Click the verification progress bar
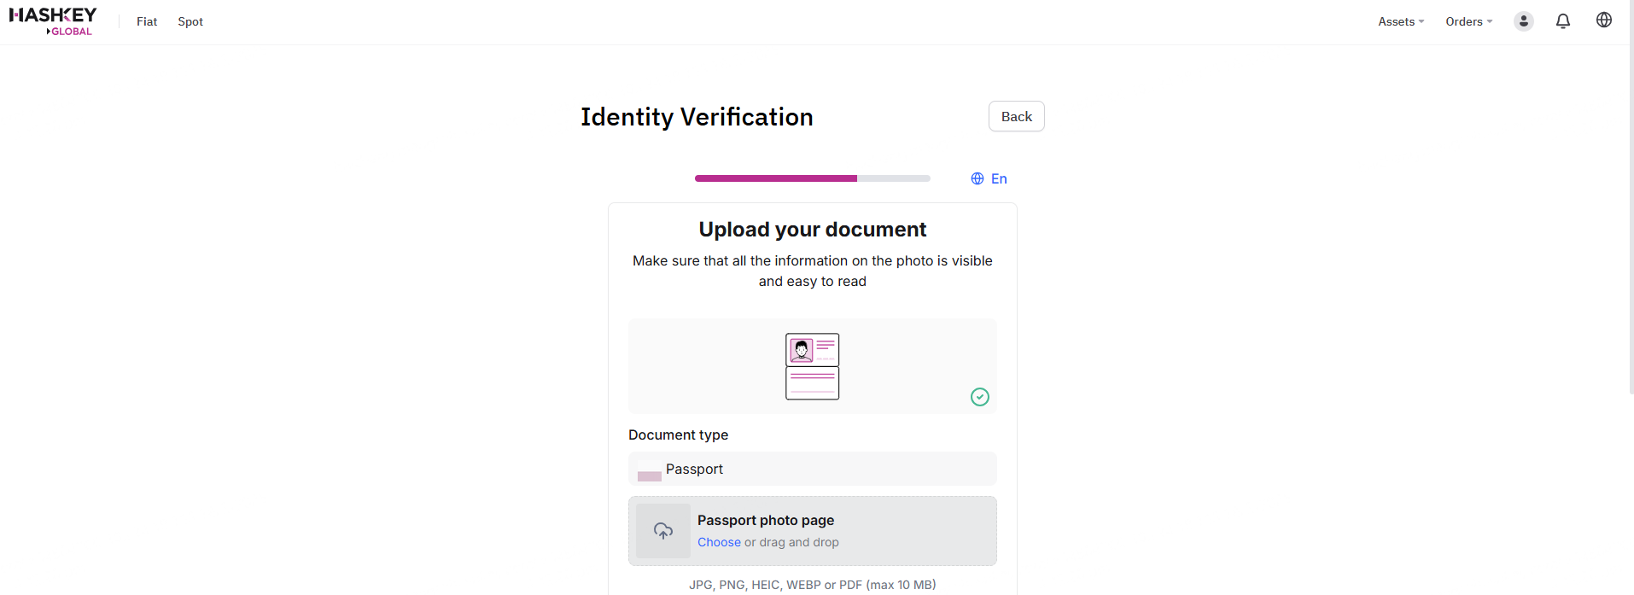This screenshot has width=1634, height=595. pos(813,178)
